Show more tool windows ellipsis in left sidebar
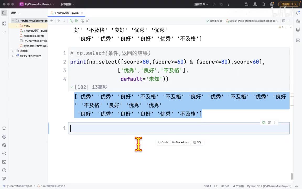This screenshot has height=189, width=302. click(x=4, y=32)
